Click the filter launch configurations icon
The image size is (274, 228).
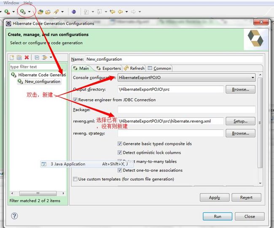[44, 57]
